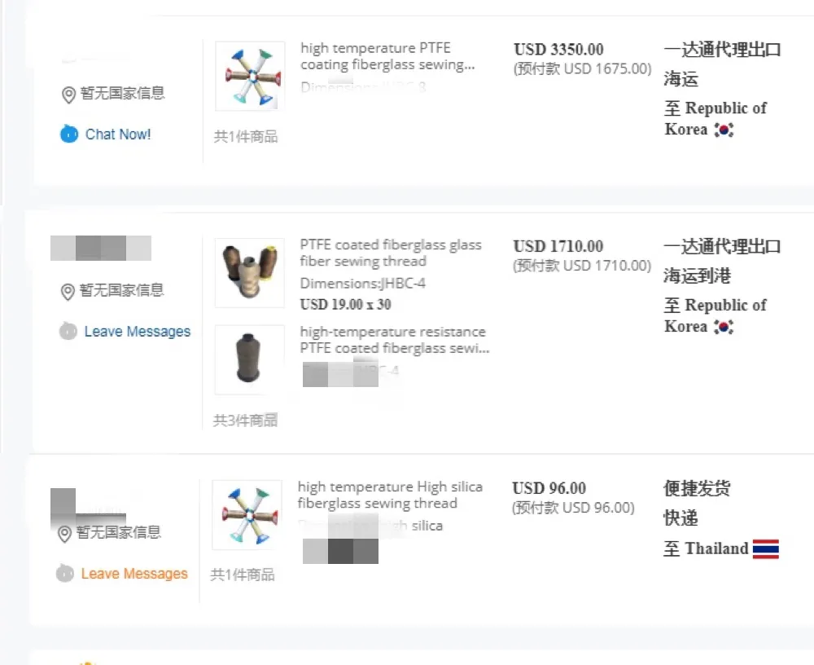Open the blue Leave Messages link
814x665 pixels.
pos(137,332)
